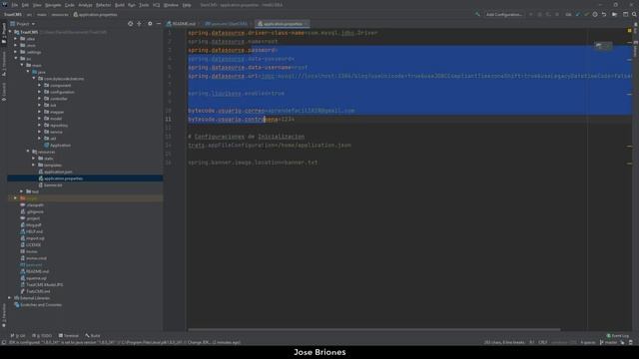Click the VCS commit checkmark icon
Viewport: 639px width, 359px height.
point(586,15)
